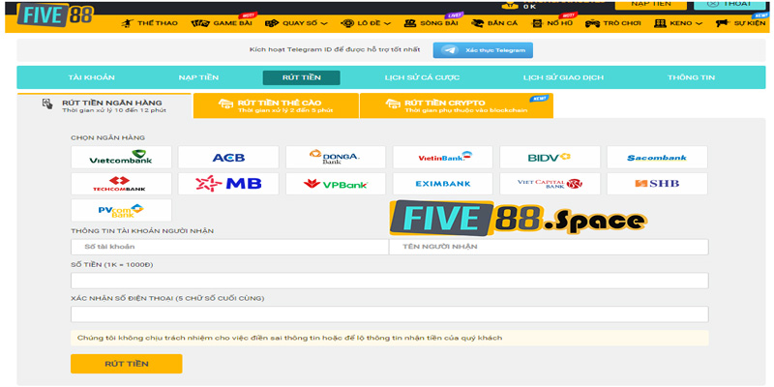Switch to the Nạp Tiền tab

pos(198,77)
